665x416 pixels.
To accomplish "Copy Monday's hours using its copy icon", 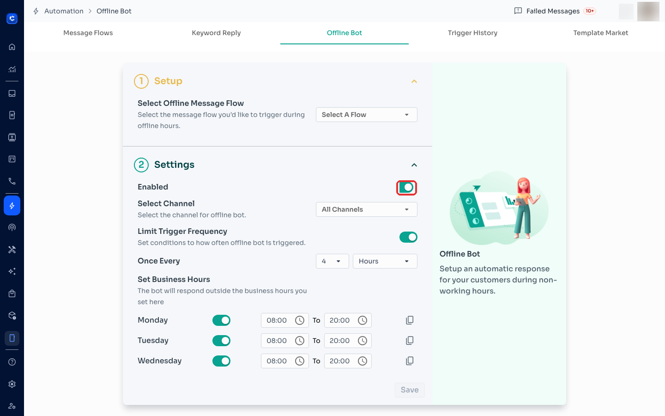I will coord(410,320).
